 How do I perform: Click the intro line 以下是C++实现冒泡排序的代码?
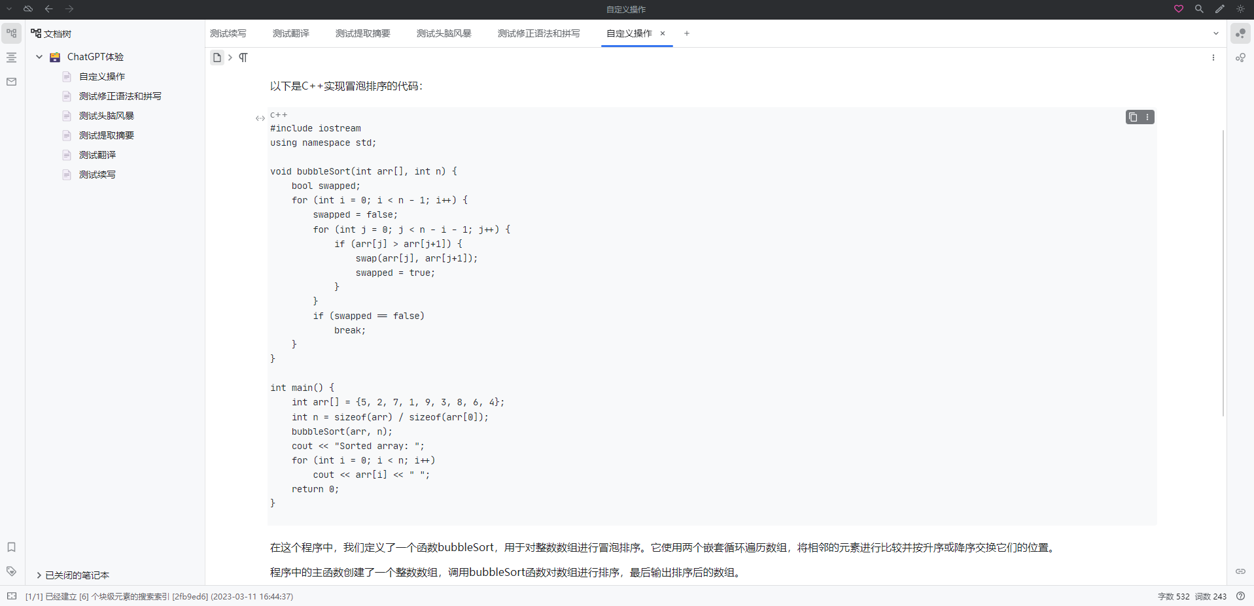[x=347, y=86]
